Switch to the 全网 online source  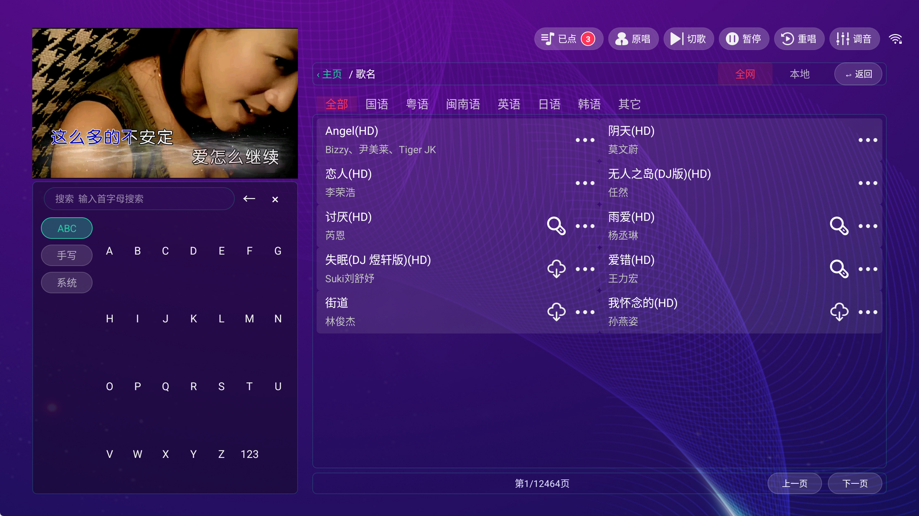(745, 74)
